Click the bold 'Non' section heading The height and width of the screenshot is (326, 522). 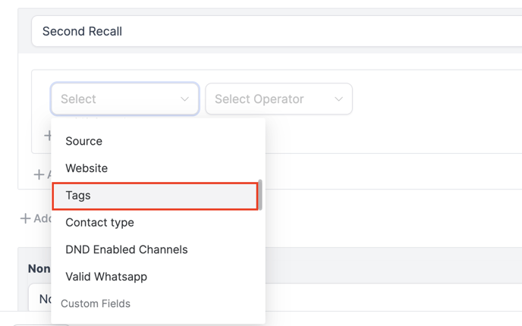point(39,268)
